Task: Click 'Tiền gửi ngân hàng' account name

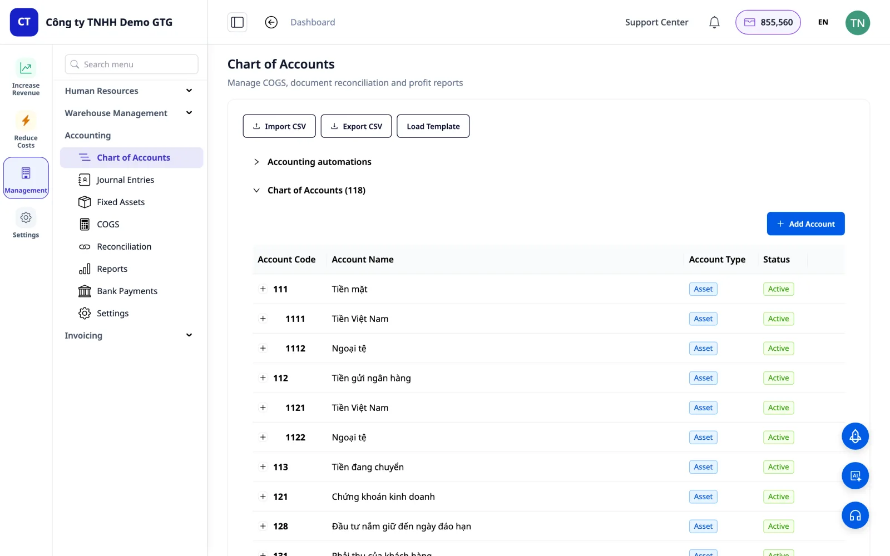Action: pyautogui.click(x=371, y=378)
